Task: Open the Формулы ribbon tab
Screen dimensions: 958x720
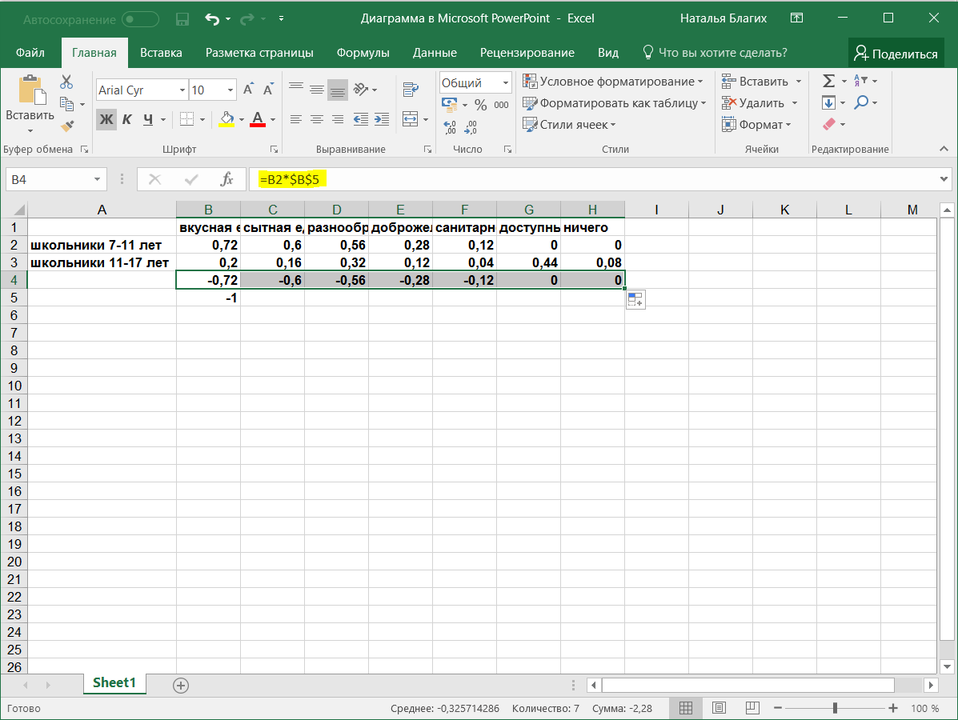Action: click(363, 53)
